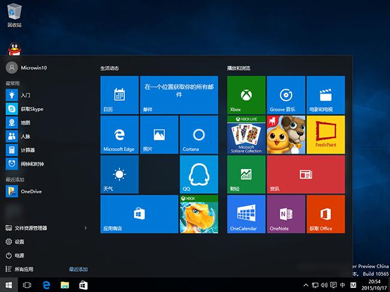Open the Groove 音乐 tile
The image size is (390, 292).
coord(286,95)
